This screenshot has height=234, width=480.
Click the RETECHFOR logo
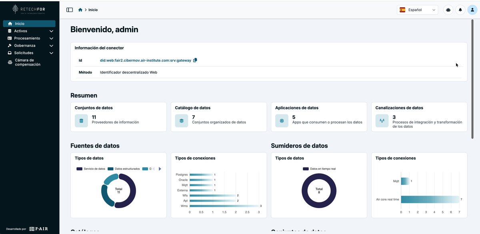click(x=29, y=9)
